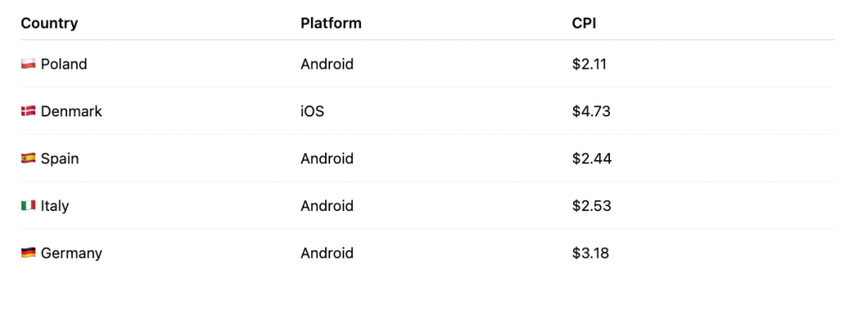The height and width of the screenshot is (309, 858).
Task: Click the $2.44 CPI value
Action: click(592, 159)
